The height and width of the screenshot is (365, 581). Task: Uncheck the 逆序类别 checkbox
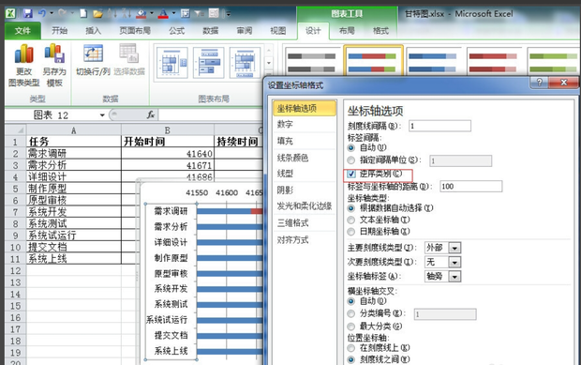point(351,174)
